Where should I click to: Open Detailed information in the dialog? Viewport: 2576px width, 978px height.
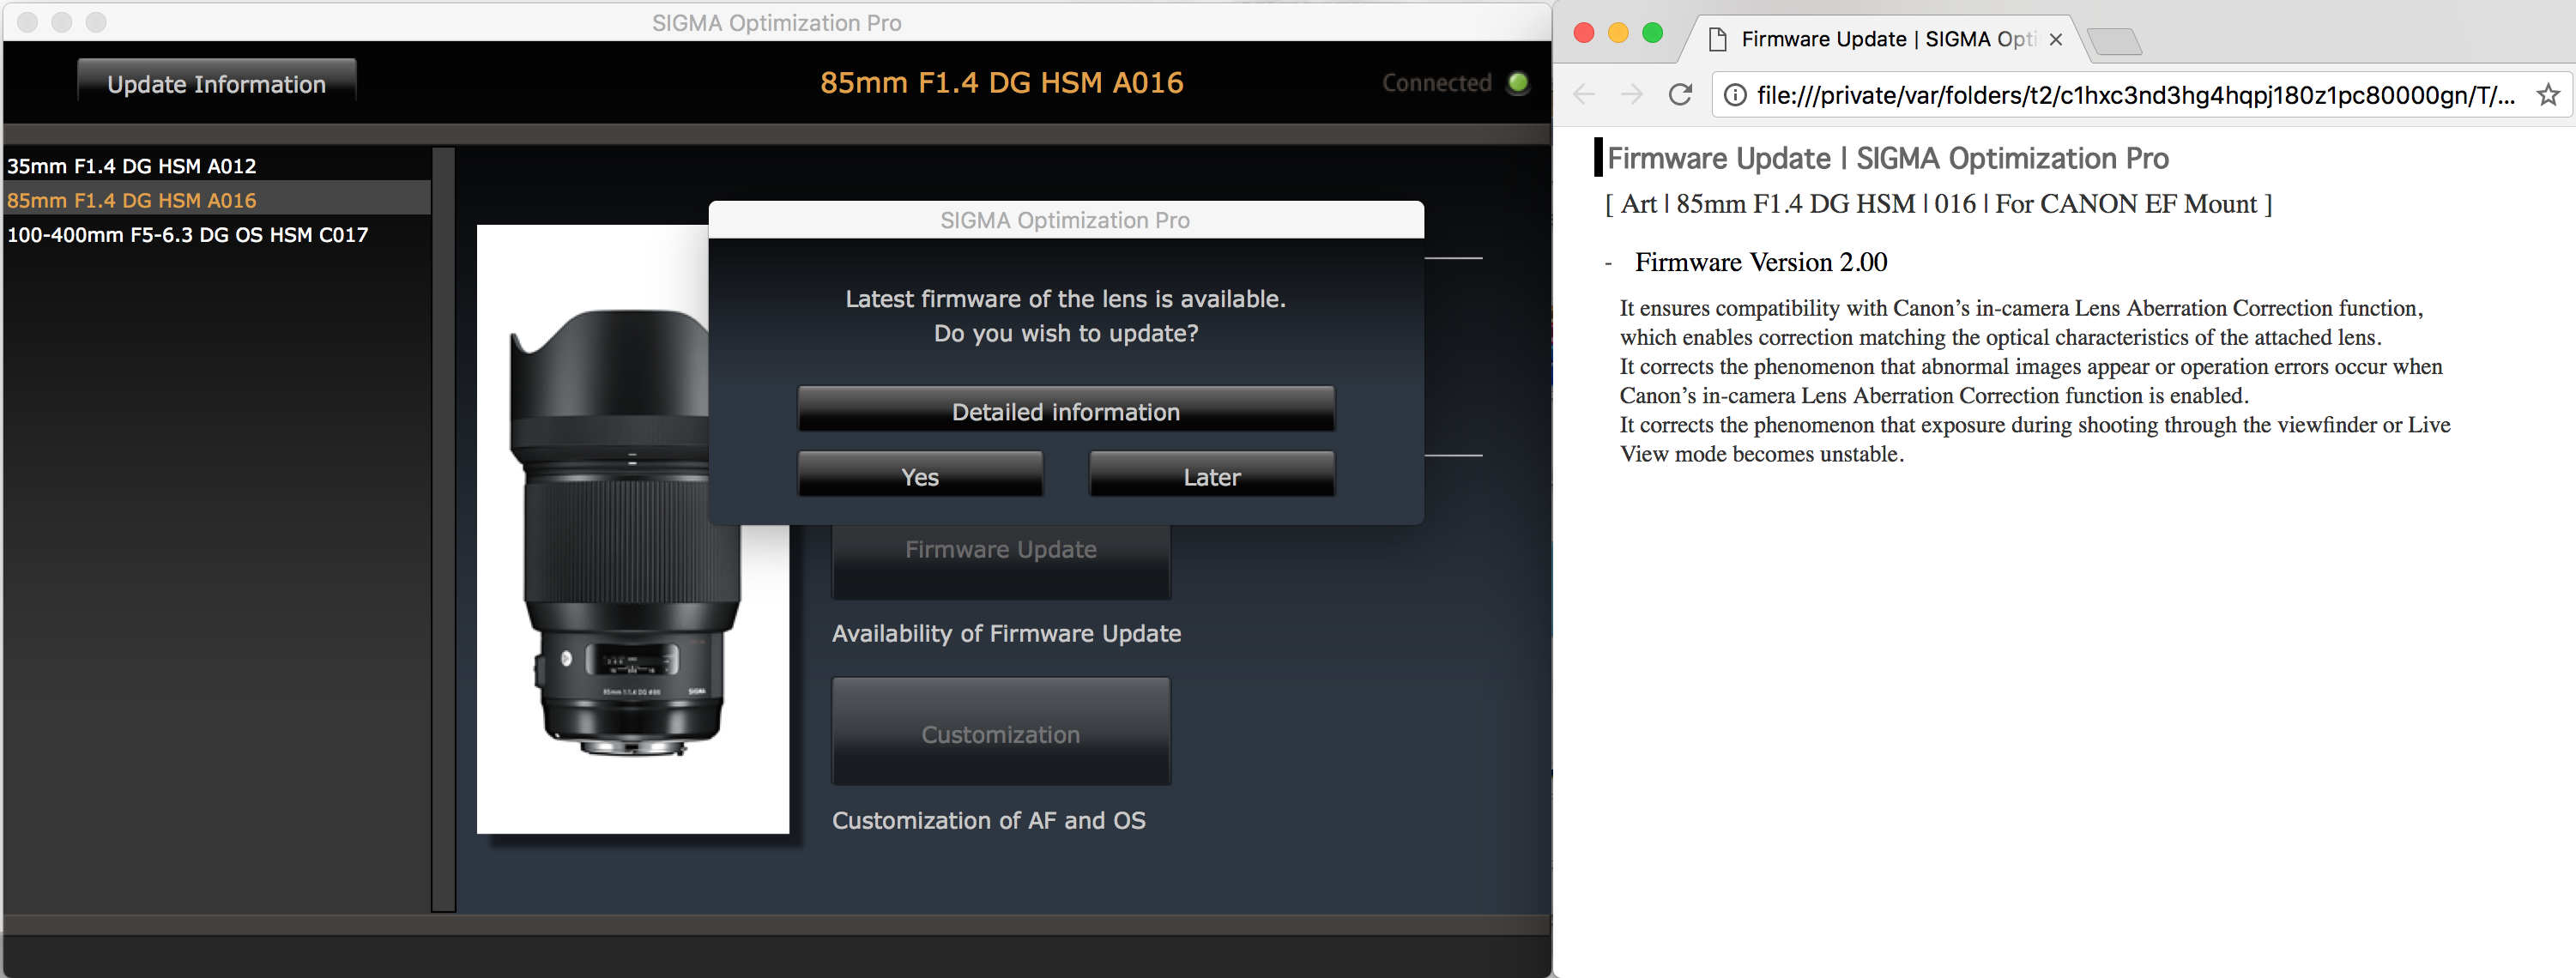tap(1066, 411)
